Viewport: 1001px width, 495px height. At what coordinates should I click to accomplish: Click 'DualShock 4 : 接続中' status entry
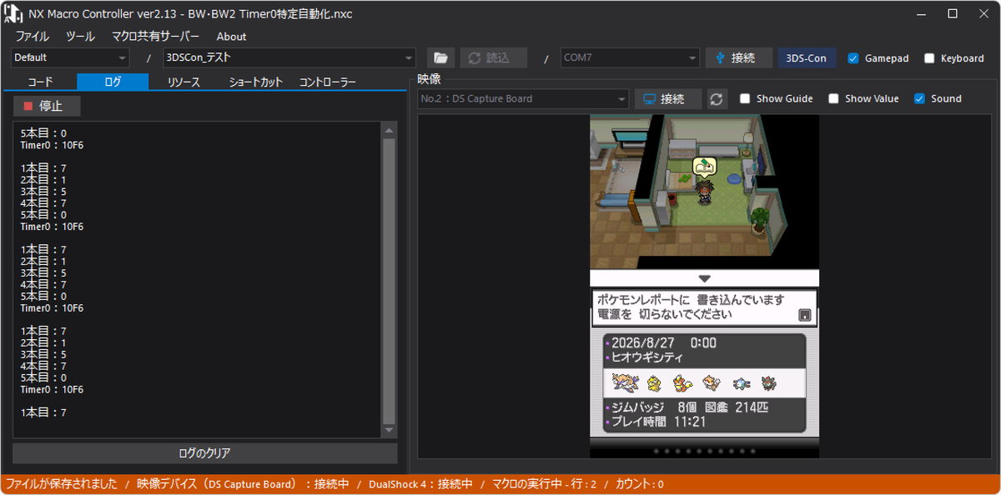coord(420,484)
